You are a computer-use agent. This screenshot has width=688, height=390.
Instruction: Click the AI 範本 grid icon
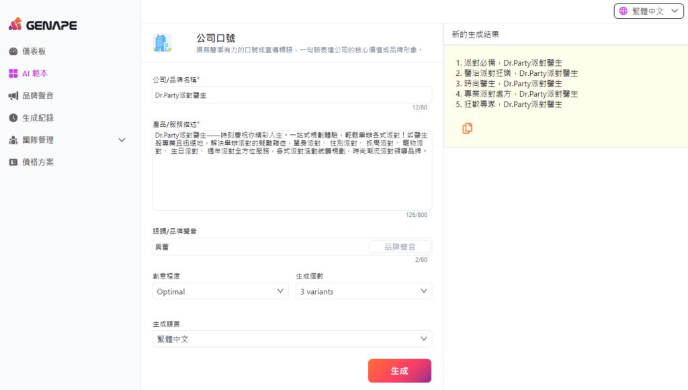coord(13,73)
